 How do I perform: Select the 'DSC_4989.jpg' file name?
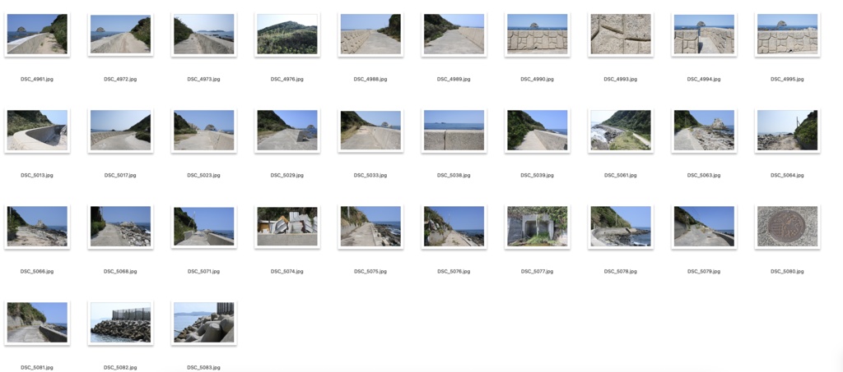[x=454, y=80]
